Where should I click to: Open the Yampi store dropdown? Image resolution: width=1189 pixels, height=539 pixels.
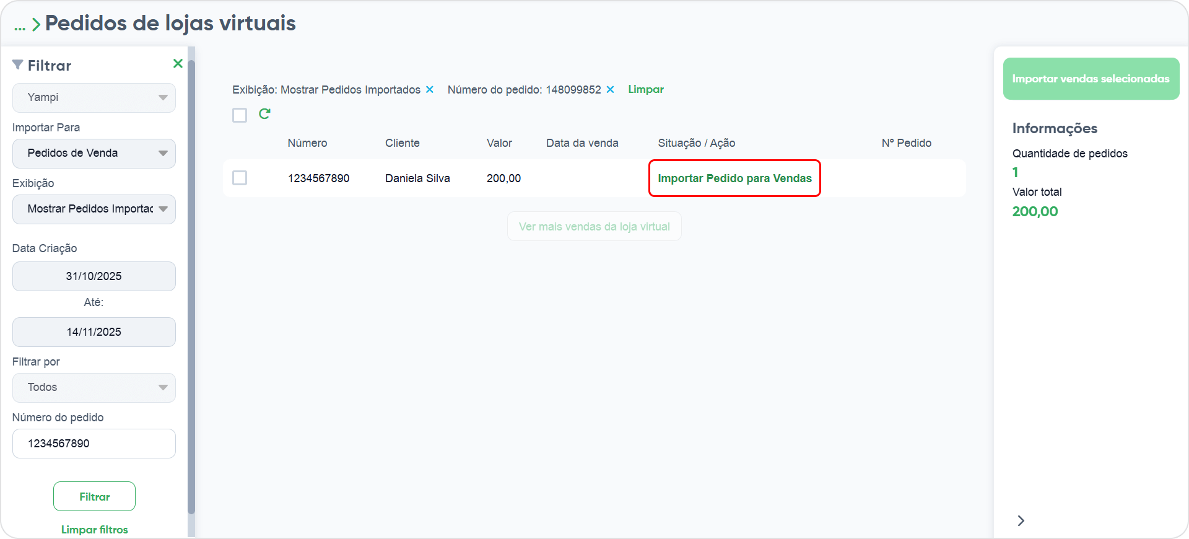[94, 98]
